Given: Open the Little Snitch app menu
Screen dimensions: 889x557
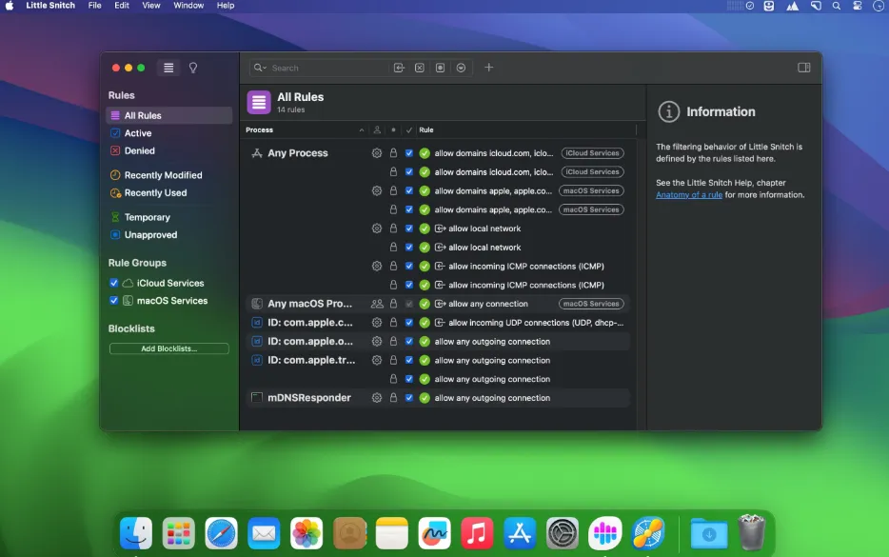Looking at the screenshot, I should [x=50, y=6].
